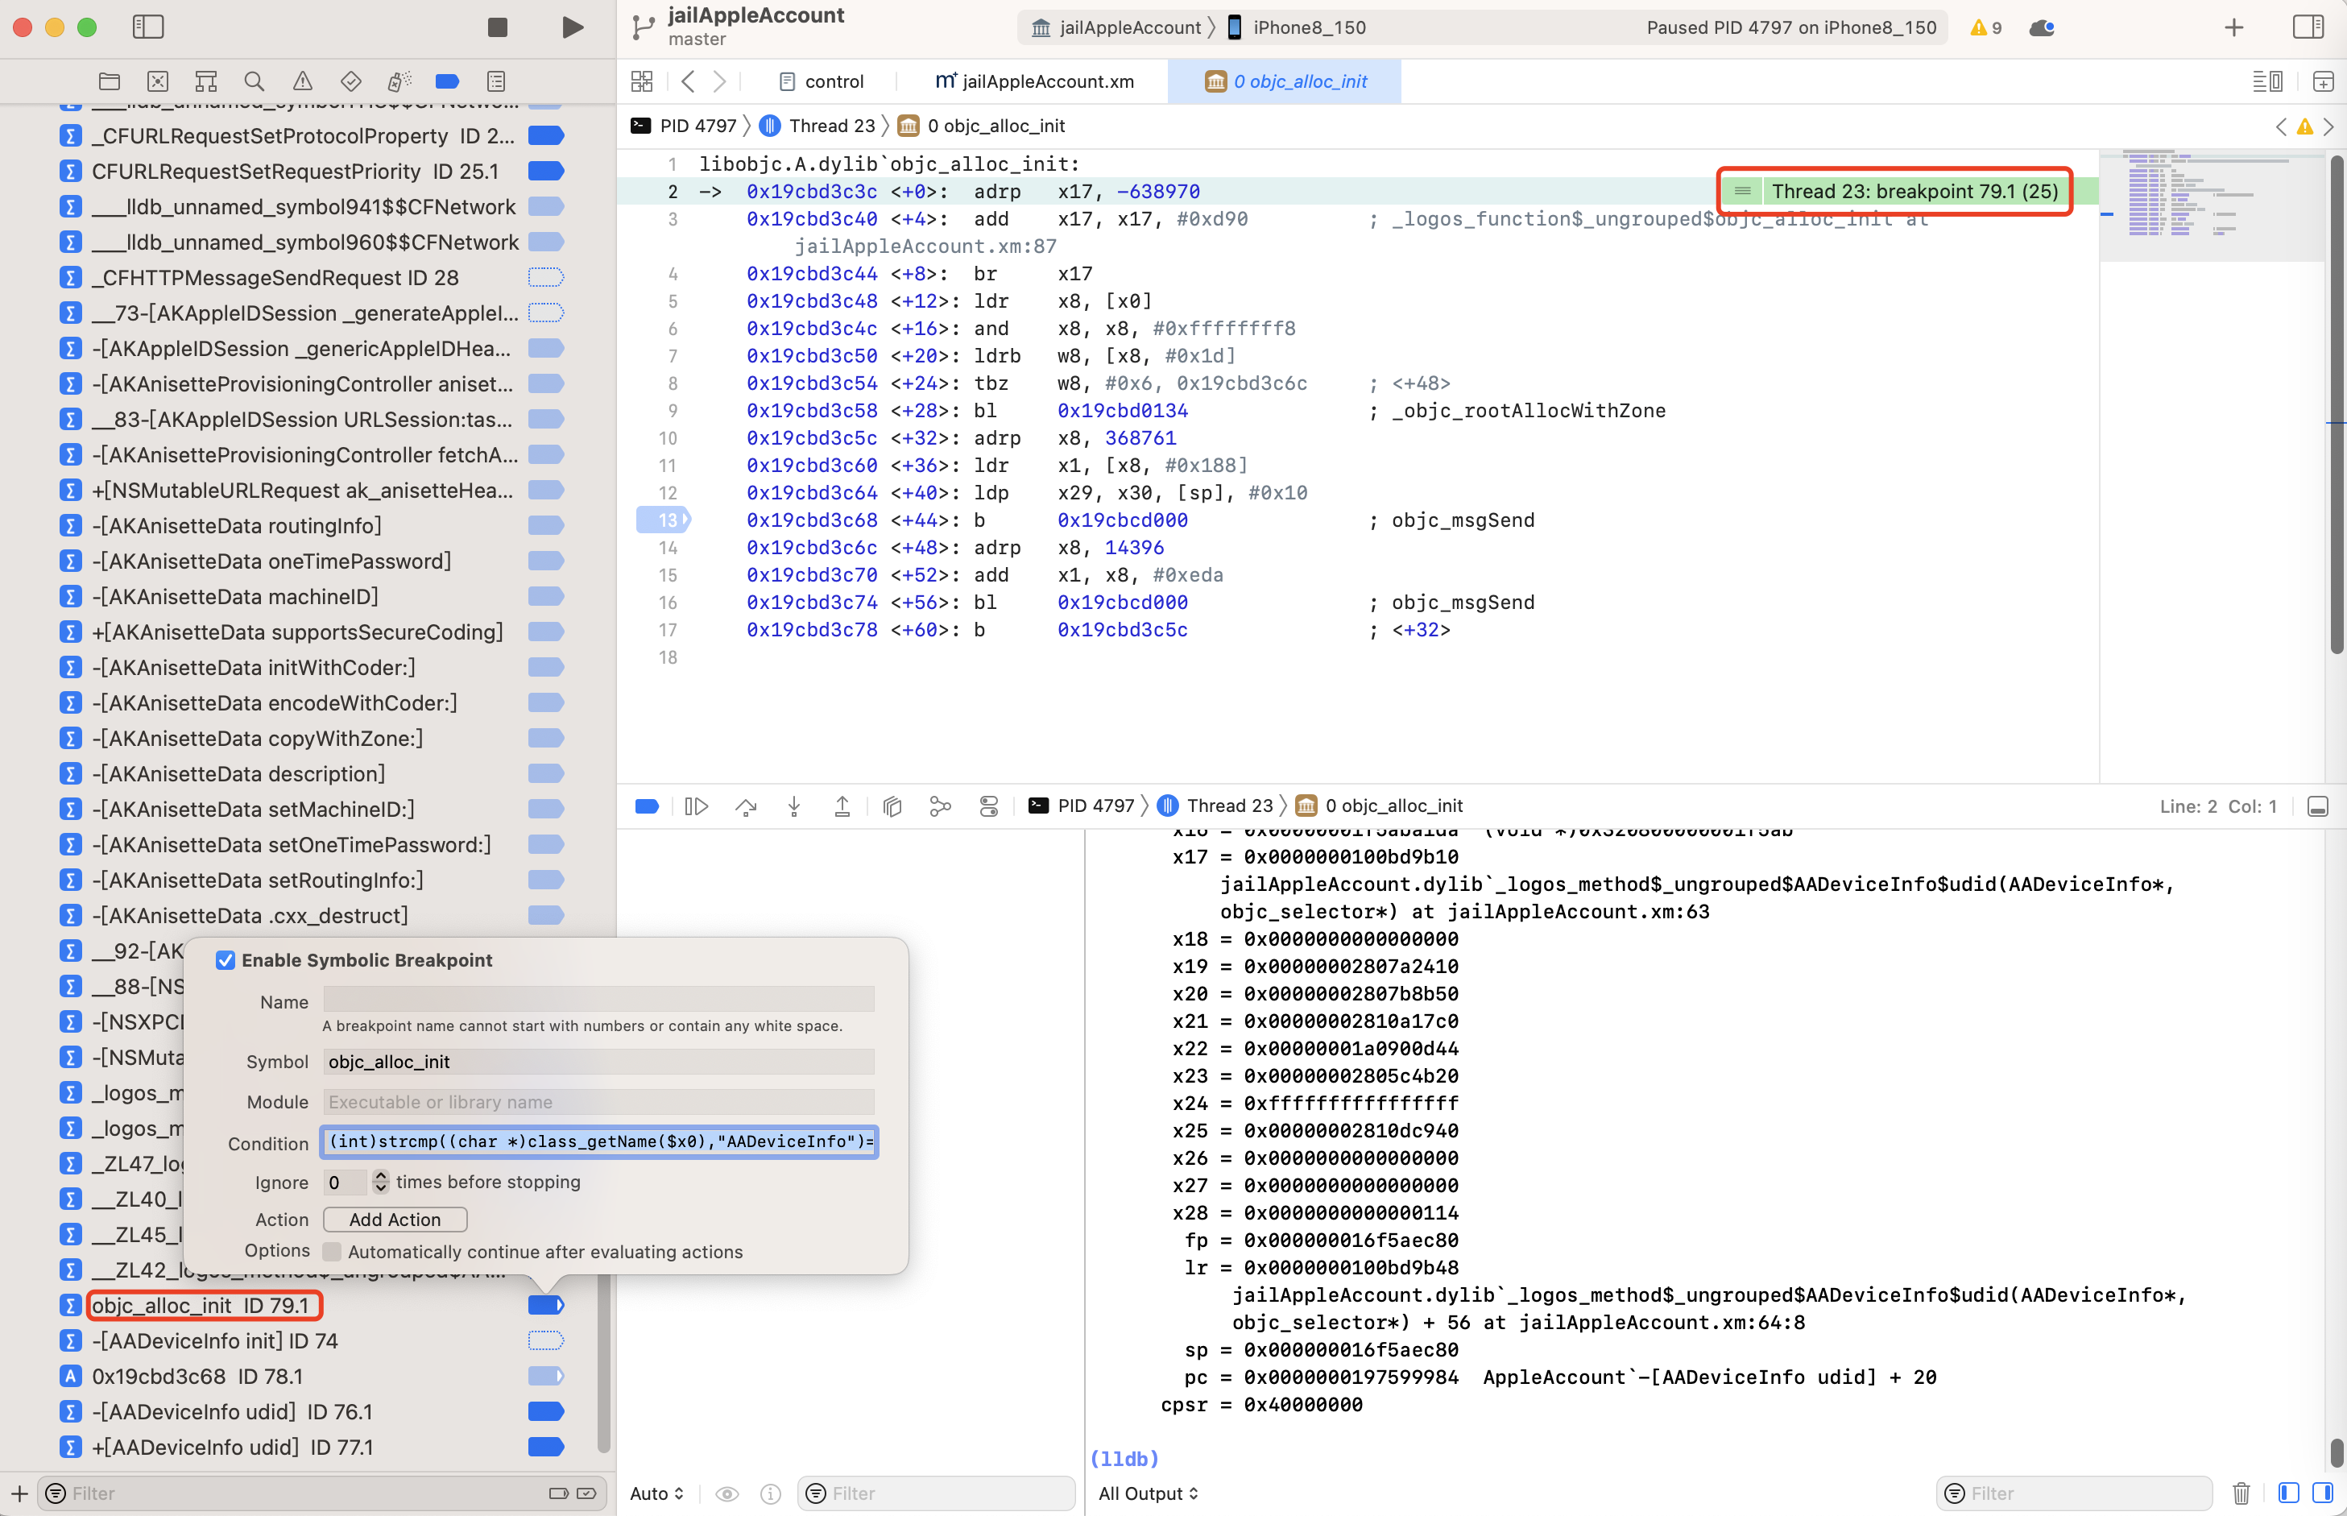Open the Library with the plus button
The height and width of the screenshot is (1516, 2347).
click(2233, 27)
